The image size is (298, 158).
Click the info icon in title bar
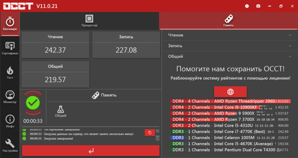click(247, 6)
